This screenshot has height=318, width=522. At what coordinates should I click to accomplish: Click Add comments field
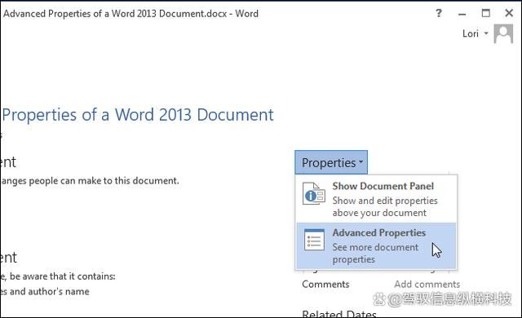pyautogui.click(x=427, y=284)
